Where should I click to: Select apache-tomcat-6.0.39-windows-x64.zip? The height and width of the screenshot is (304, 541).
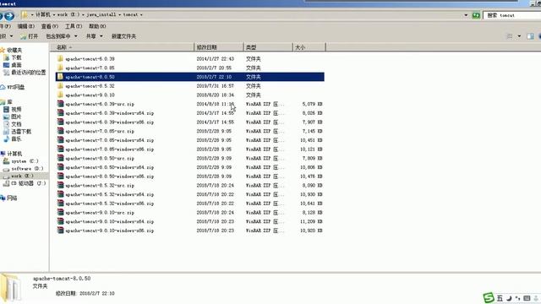pyautogui.click(x=189, y=113)
